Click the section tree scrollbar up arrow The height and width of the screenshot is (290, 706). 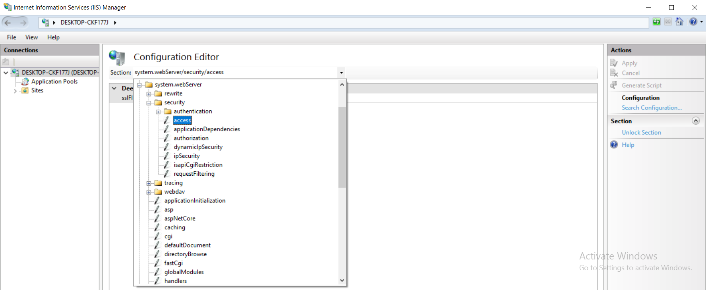click(x=342, y=84)
